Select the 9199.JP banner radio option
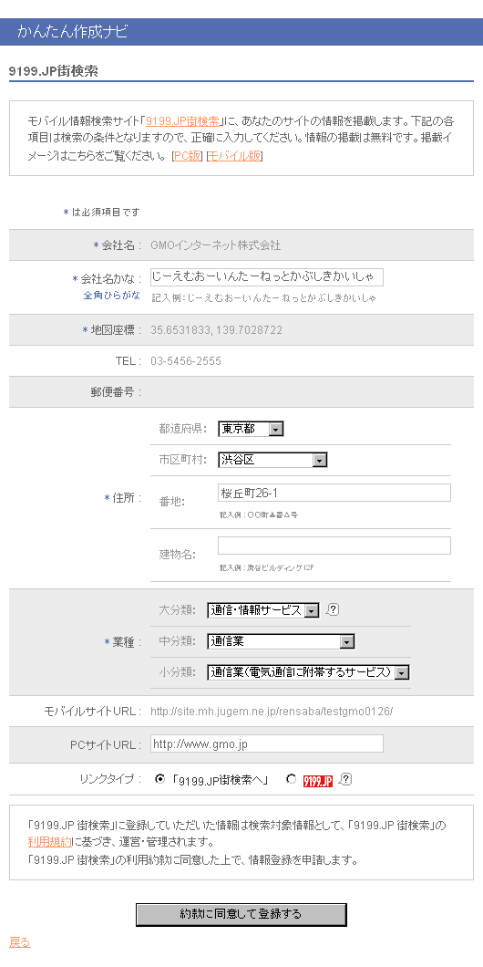Screen dimensions: 483x967 click(291, 779)
